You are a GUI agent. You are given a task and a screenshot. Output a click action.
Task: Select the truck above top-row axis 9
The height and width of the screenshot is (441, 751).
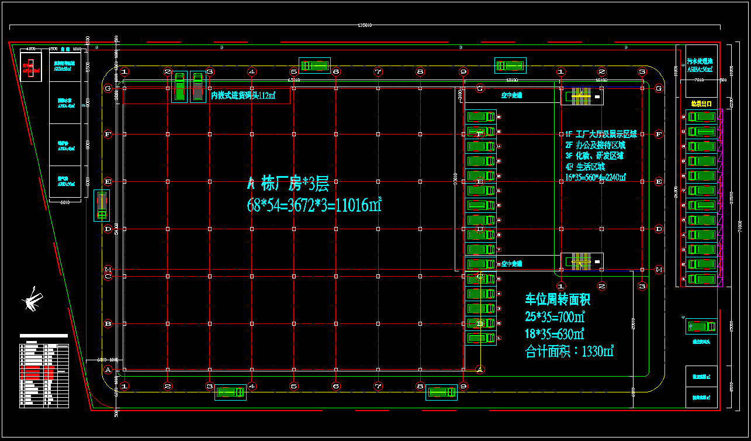tap(510, 66)
